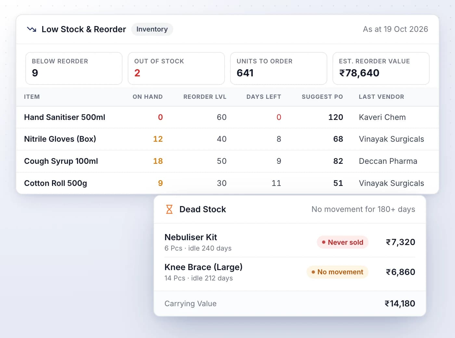This screenshot has height=338, width=455.
Task: Click the Dead Stock panel title
Action: pos(203,209)
